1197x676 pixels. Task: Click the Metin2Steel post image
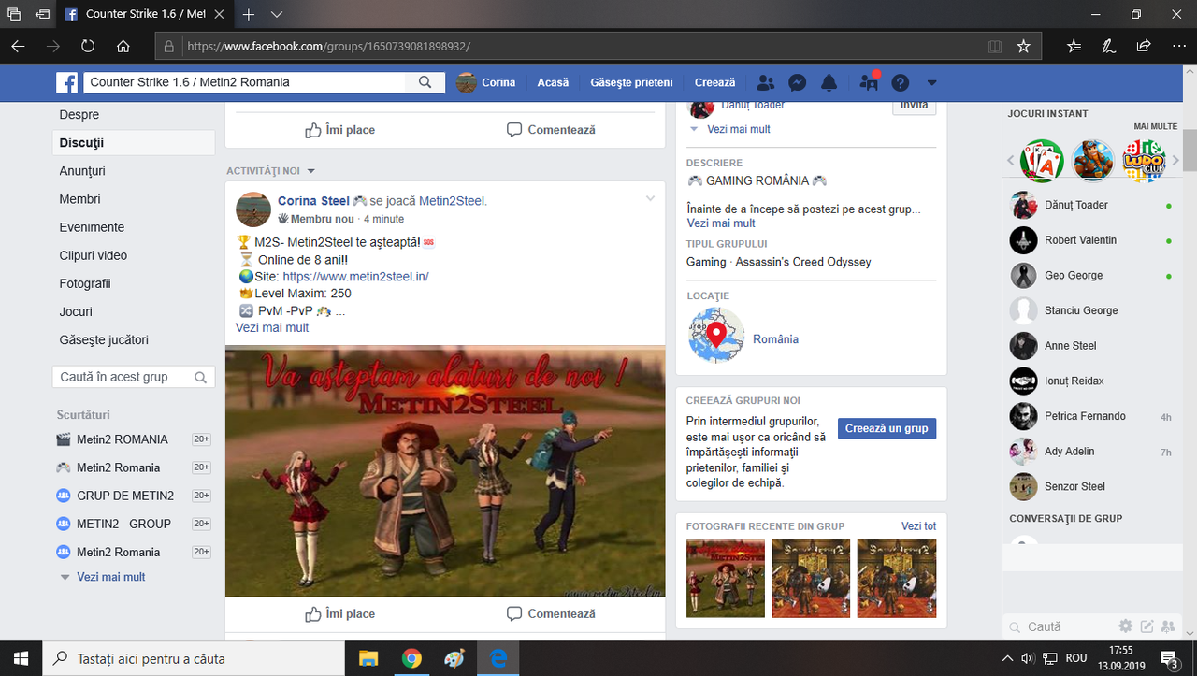click(x=445, y=471)
